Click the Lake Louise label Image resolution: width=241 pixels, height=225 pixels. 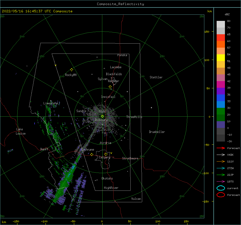coord(21,131)
